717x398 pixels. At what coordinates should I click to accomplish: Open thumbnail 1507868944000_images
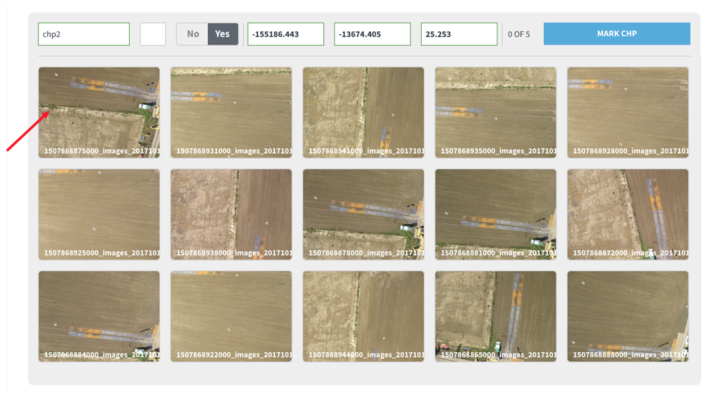pyautogui.click(x=364, y=317)
